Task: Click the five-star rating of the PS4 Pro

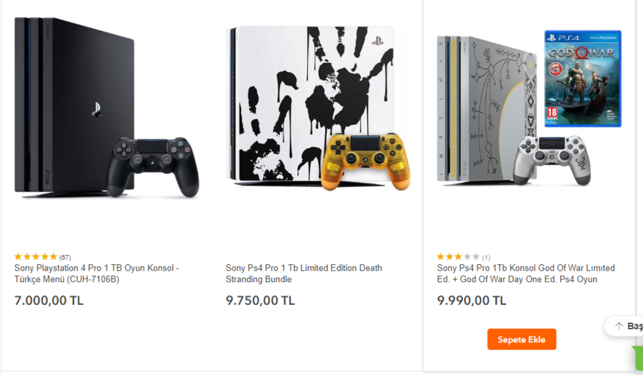Action: (x=36, y=256)
